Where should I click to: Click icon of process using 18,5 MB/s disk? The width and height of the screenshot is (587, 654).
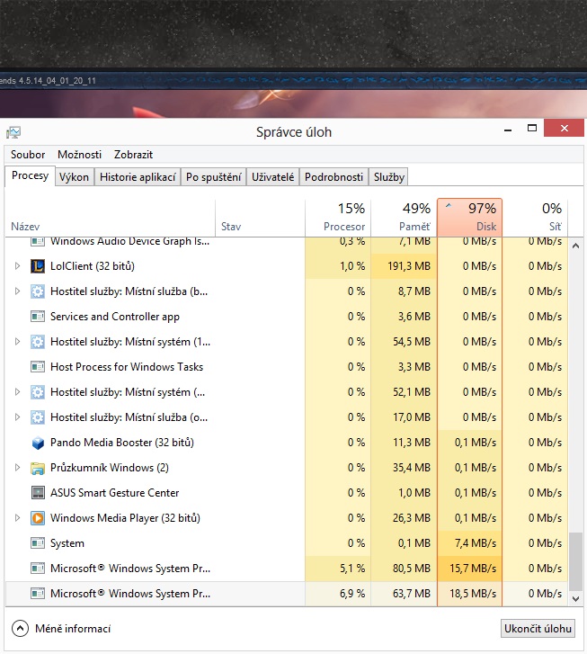coord(38,594)
